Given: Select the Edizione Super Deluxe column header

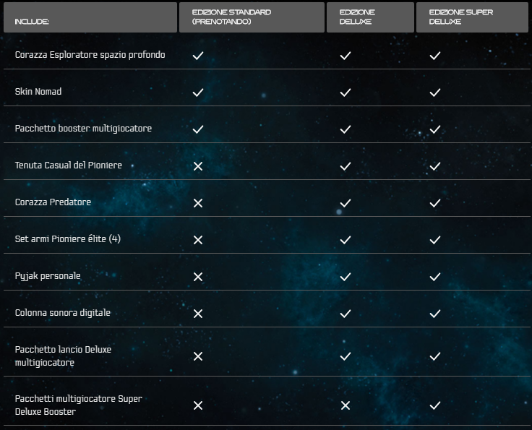Looking at the screenshot, I should [472, 17].
